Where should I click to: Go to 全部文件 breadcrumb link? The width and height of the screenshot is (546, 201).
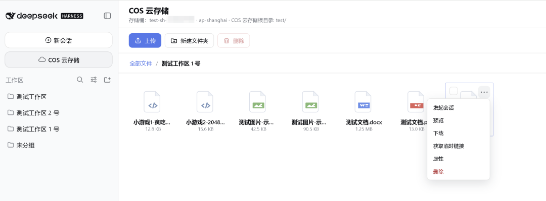click(x=141, y=63)
